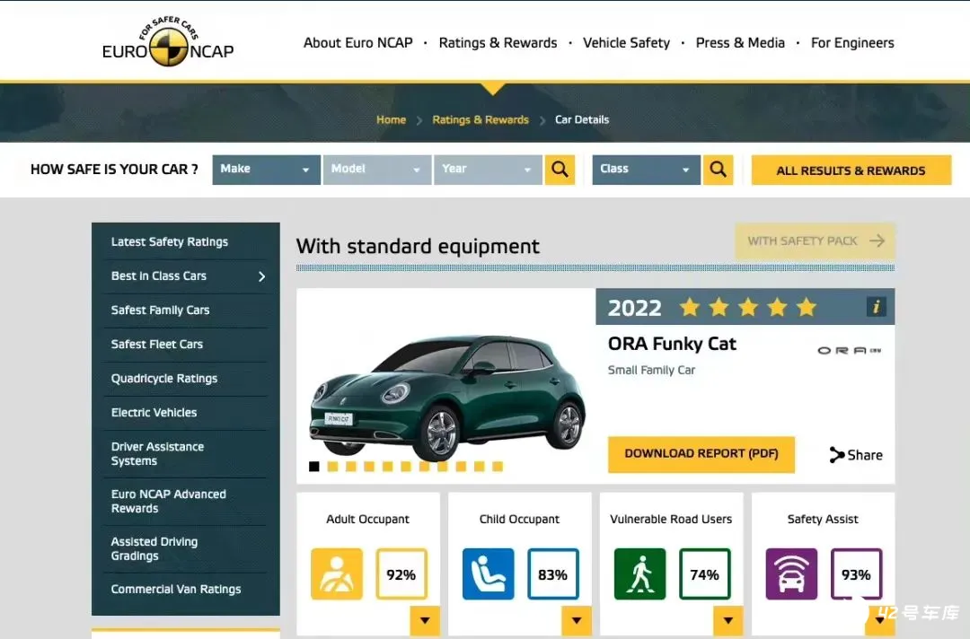The image size is (970, 639).
Task: Click All Results & Rewards button
Action: (851, 170)
